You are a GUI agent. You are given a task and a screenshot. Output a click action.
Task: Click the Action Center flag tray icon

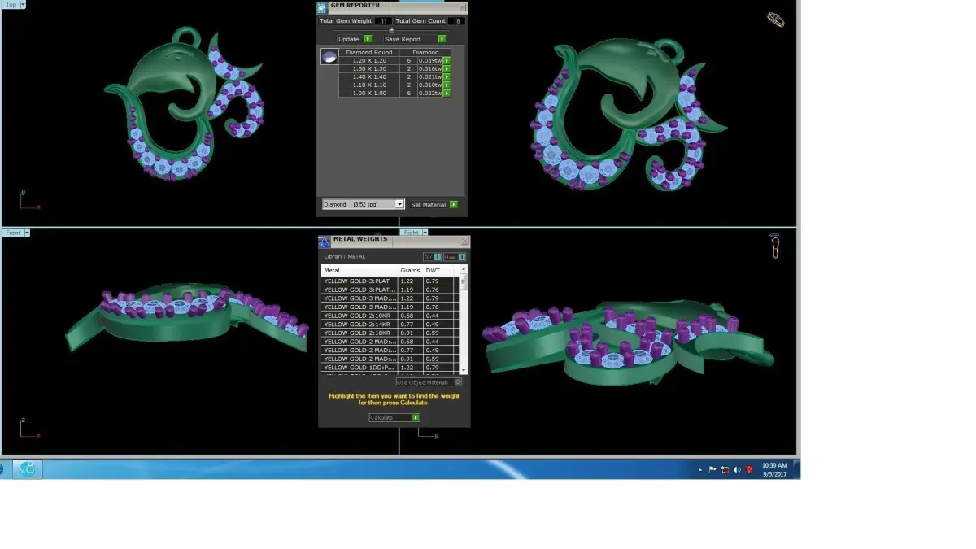tap(712, 469)
